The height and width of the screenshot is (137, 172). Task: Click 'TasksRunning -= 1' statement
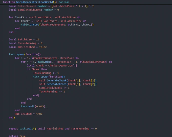[x=52, y=92]
